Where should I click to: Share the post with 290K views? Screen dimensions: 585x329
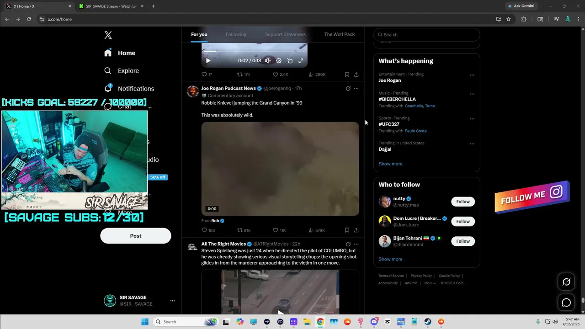356,74
